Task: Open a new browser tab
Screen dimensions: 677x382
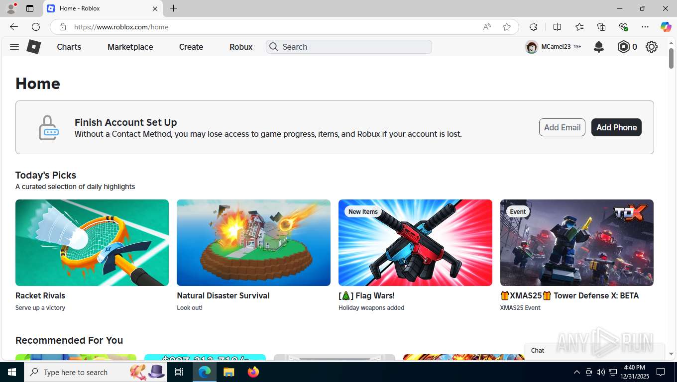Action: click(173, 8)
